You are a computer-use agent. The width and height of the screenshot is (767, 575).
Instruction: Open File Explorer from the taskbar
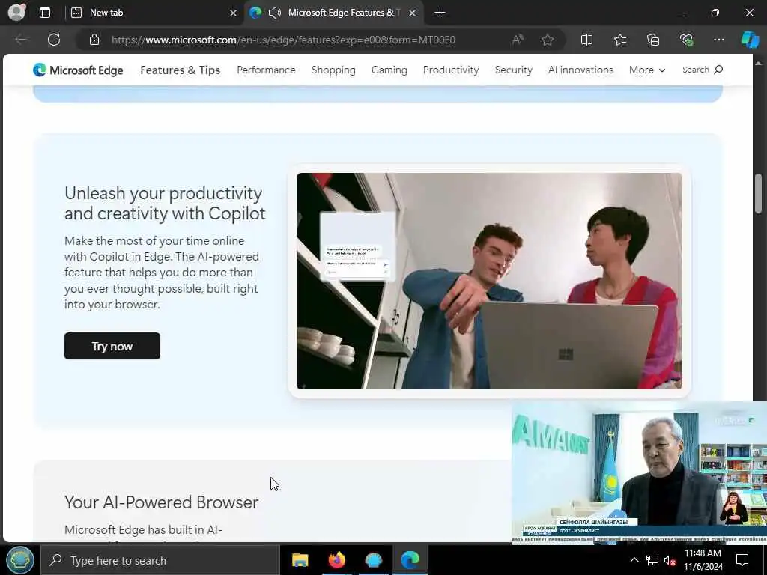(x=300, y=560)
